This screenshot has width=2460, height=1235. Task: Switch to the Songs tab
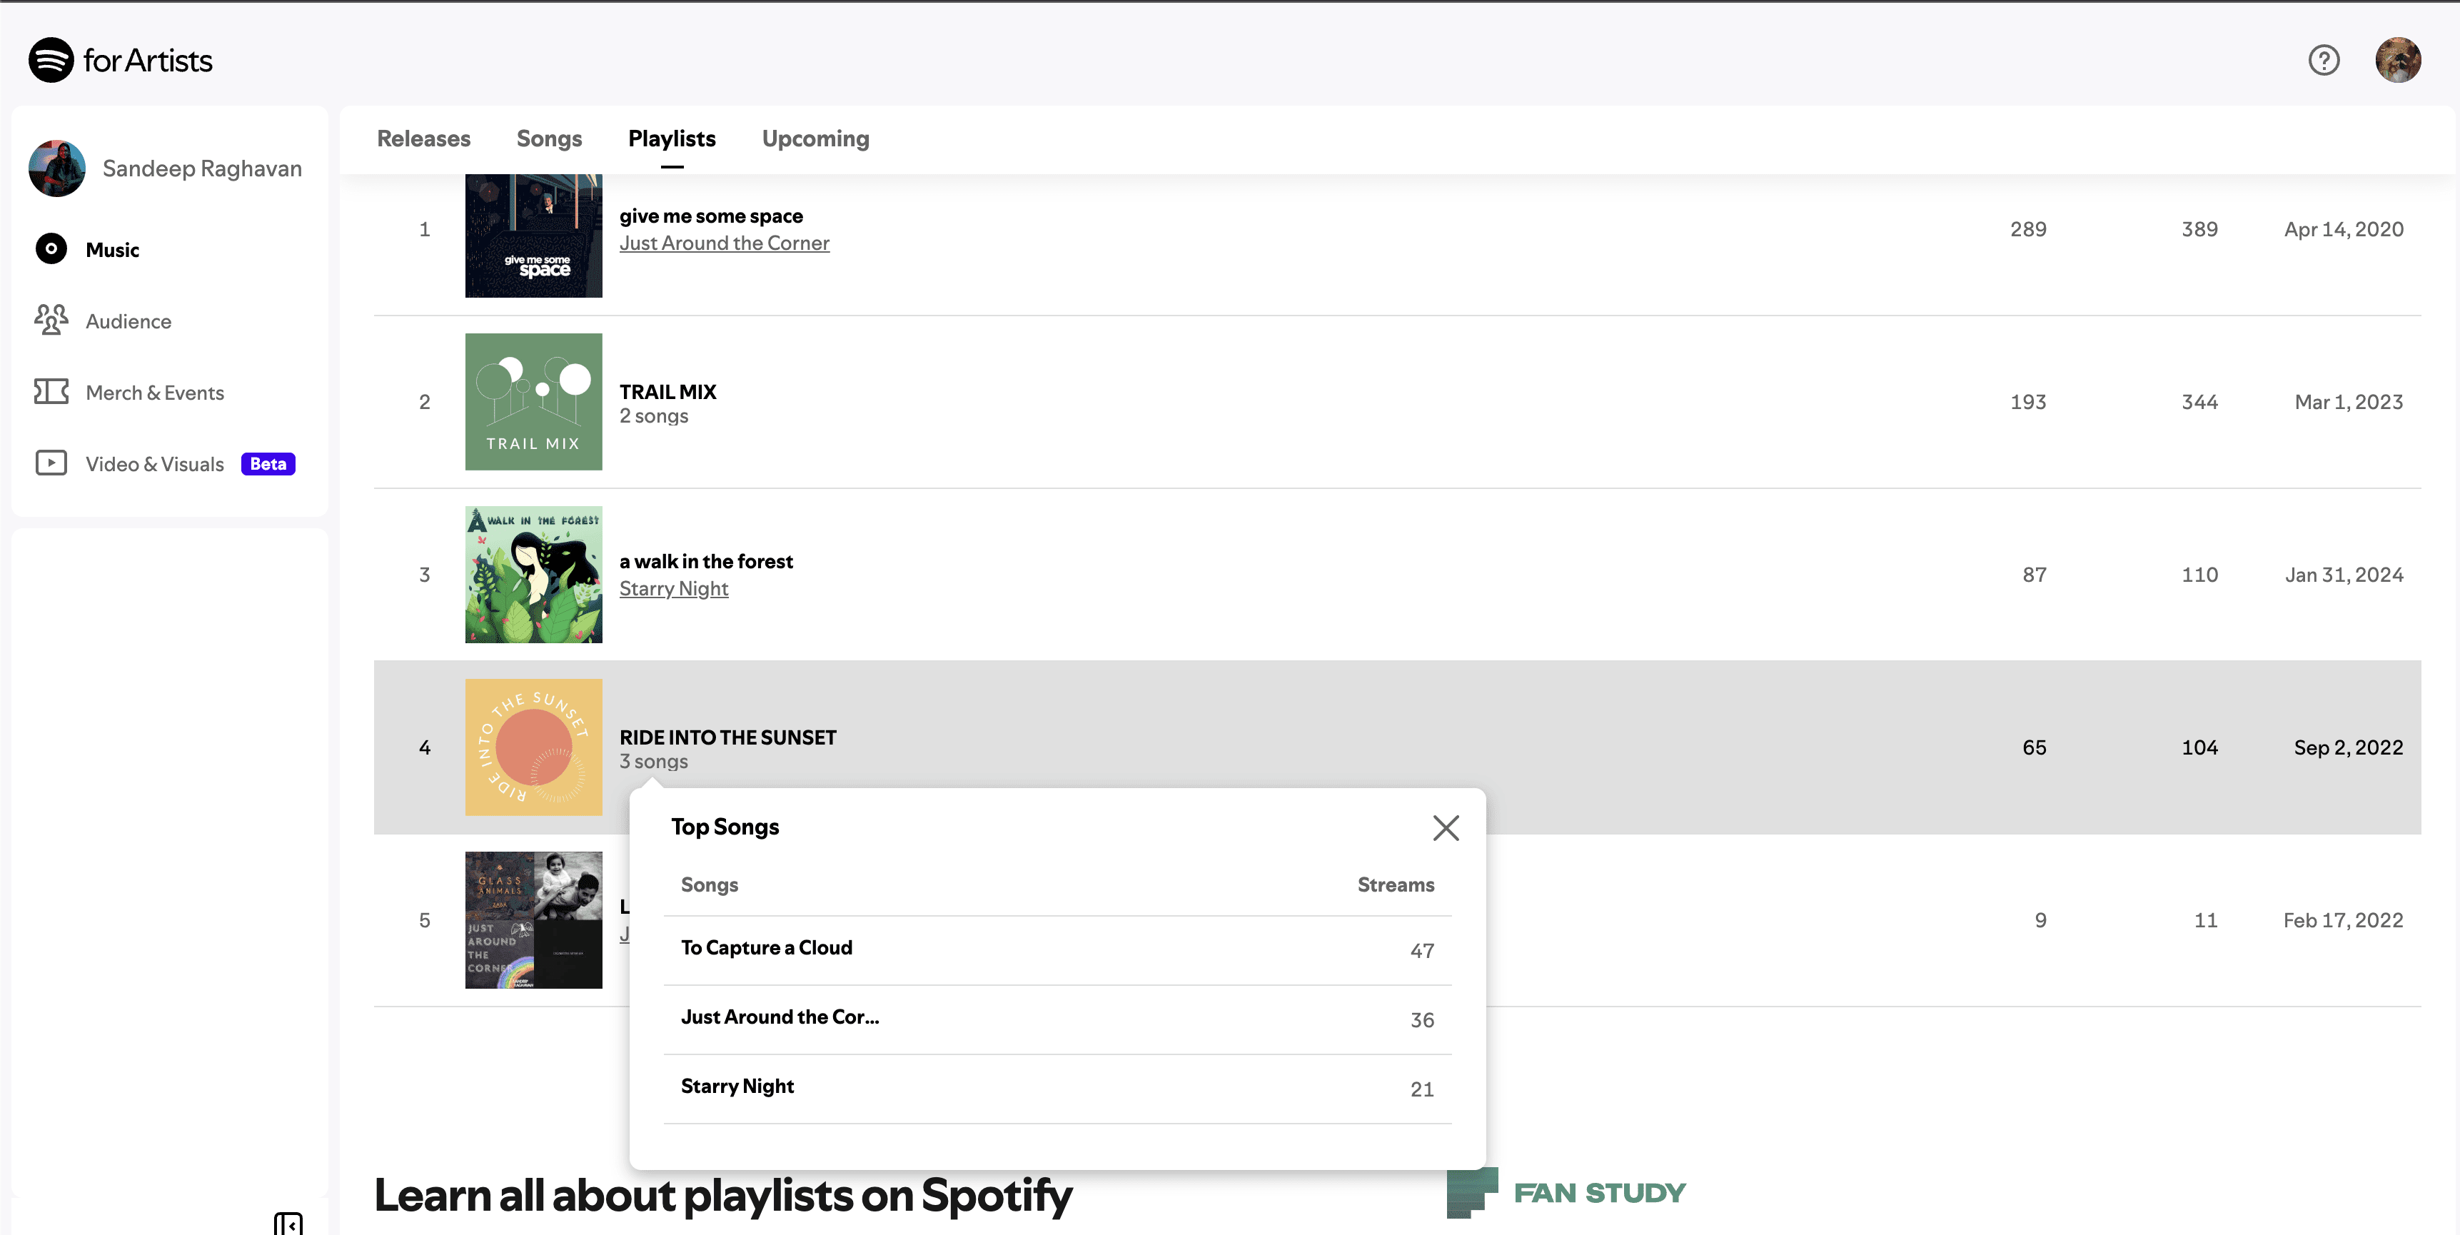click(x=548, y=138)
